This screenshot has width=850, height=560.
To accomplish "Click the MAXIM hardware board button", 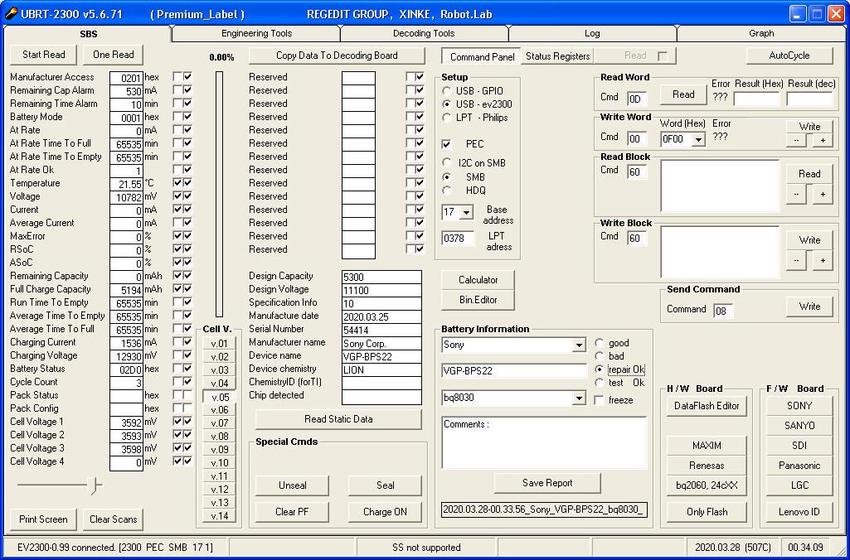I will (x=707, y=446).
